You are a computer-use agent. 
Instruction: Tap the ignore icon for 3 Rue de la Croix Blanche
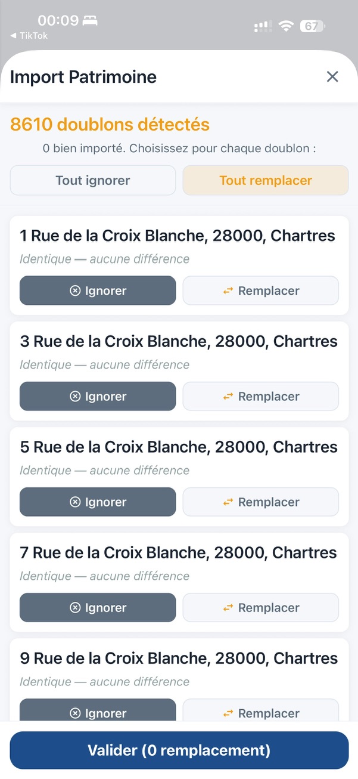(75, 396)
